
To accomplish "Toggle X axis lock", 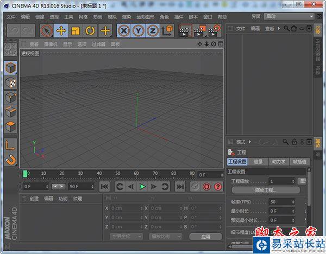I will 124,31.
